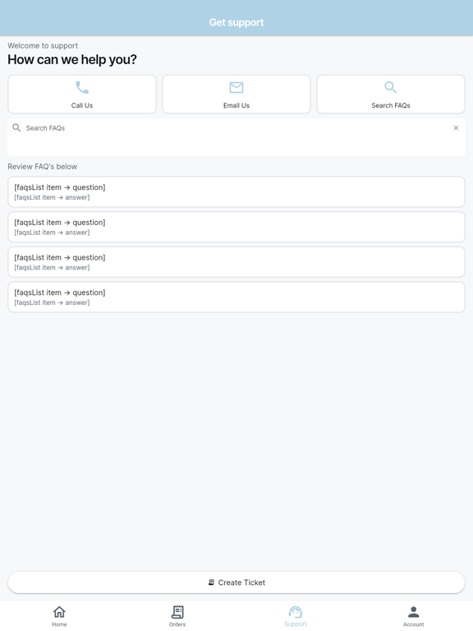Screen dimensions: 473x631
Task: Click the 'Get support' header title
Action: click(x=236, y=22)
